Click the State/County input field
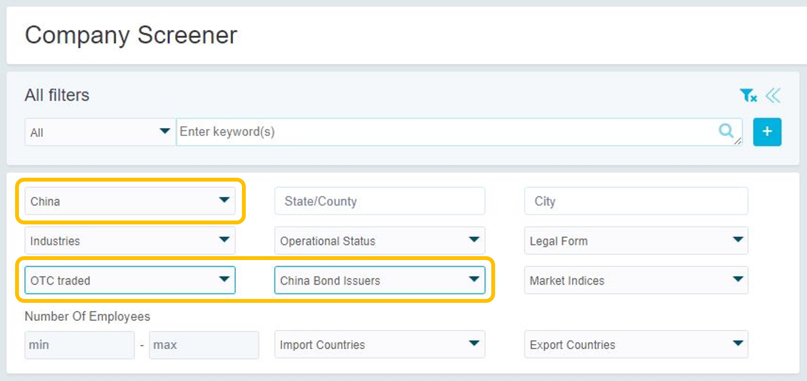 (x=379, y=201)
